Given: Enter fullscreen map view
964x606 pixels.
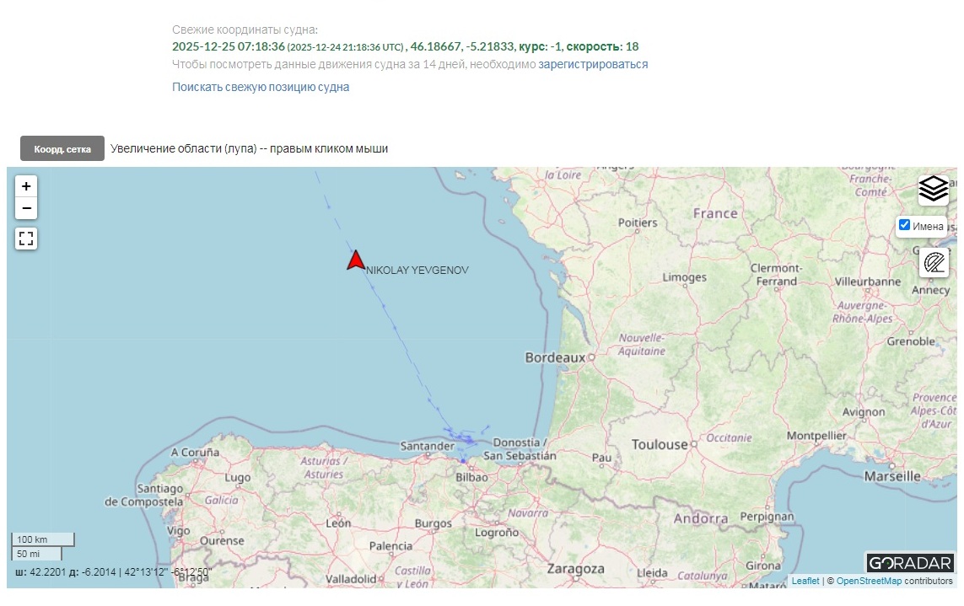Looking at the screenshot, I should click(26, 239).
